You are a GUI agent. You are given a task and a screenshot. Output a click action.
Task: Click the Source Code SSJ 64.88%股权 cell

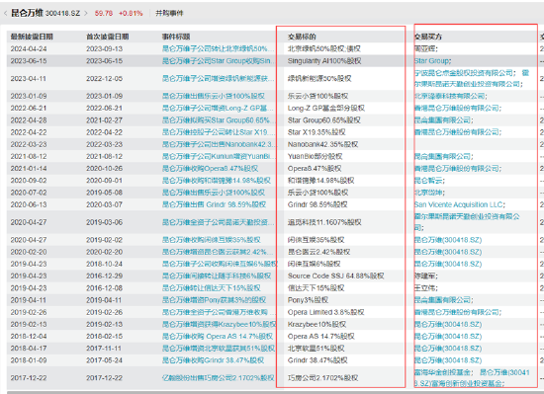[336, 276]
